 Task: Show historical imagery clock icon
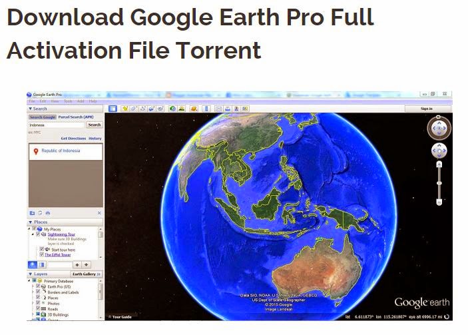(172, 109)
